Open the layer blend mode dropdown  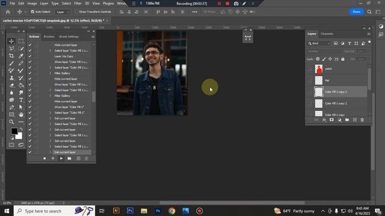325,51
